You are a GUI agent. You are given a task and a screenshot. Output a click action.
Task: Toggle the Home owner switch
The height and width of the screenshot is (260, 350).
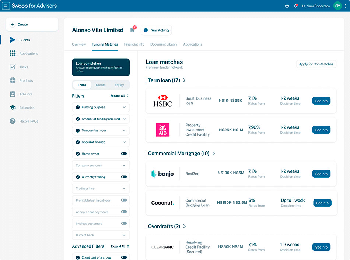tap(124, 154)
